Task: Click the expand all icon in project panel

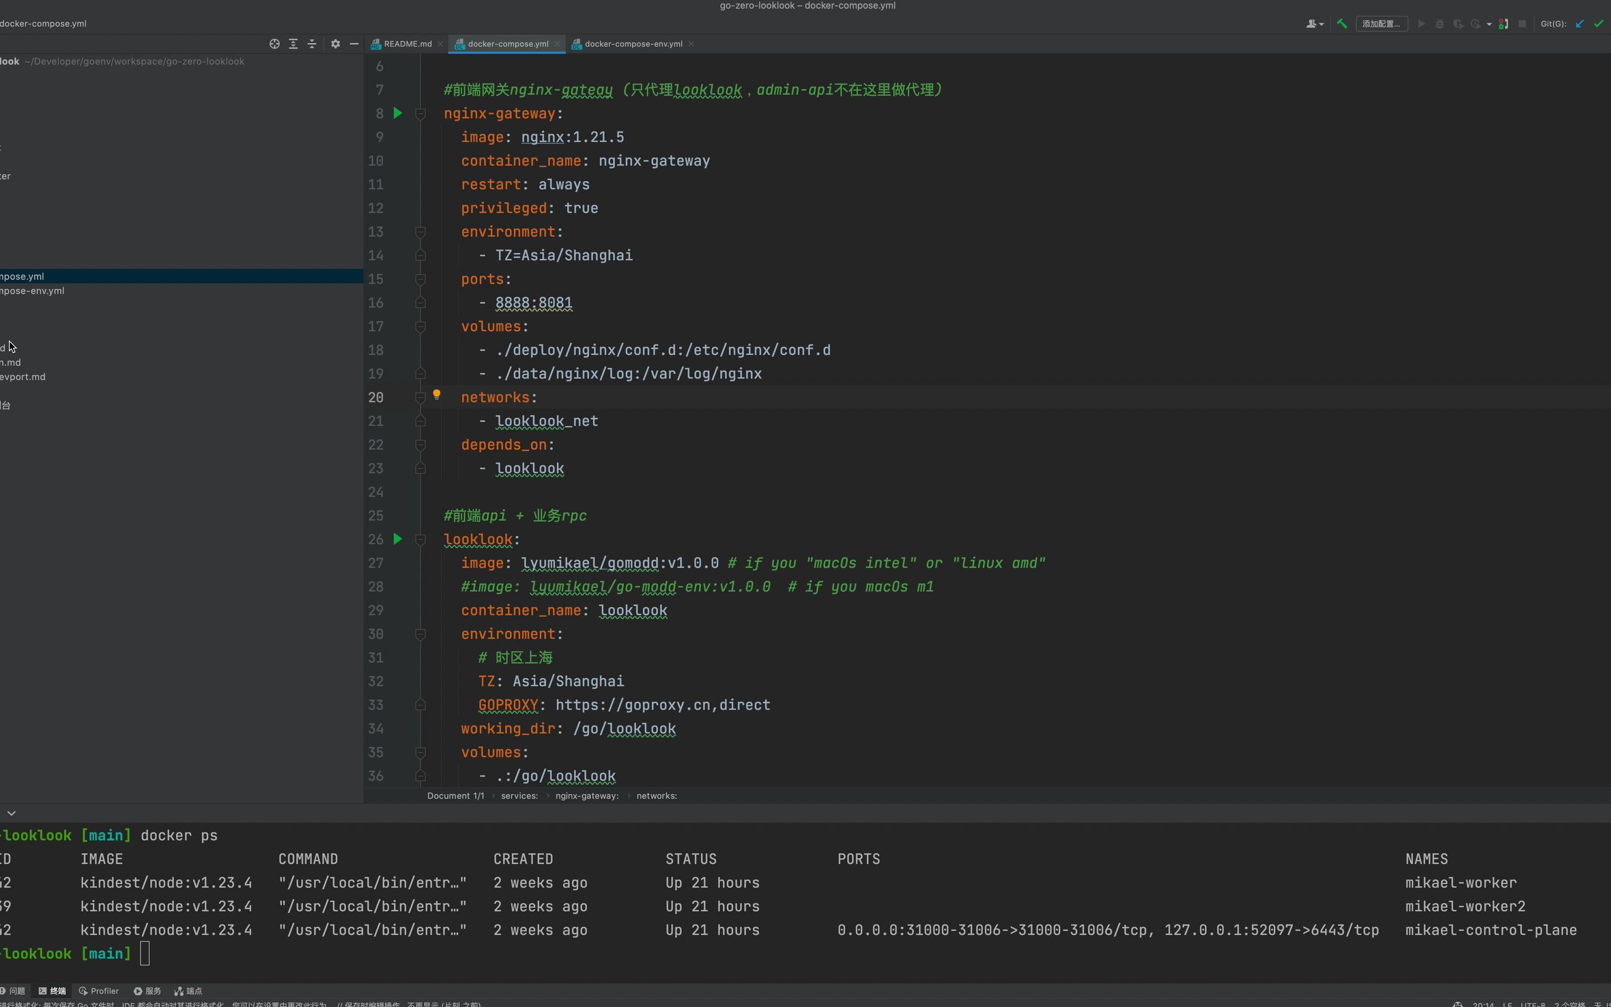Action: pyautogui.click(x=293, y=44)
